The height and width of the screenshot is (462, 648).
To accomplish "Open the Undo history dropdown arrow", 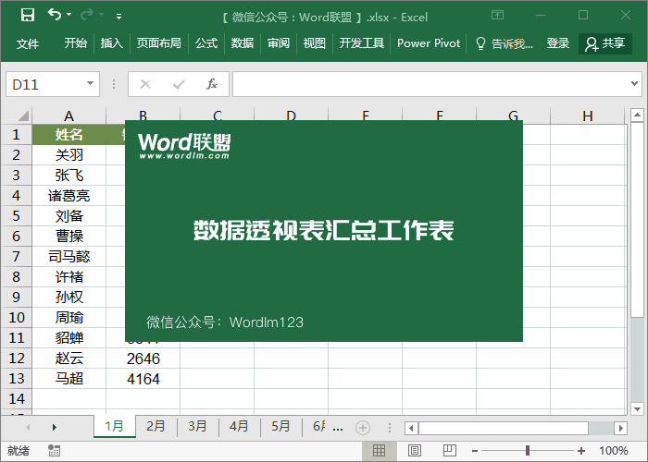I will [69, 15].
